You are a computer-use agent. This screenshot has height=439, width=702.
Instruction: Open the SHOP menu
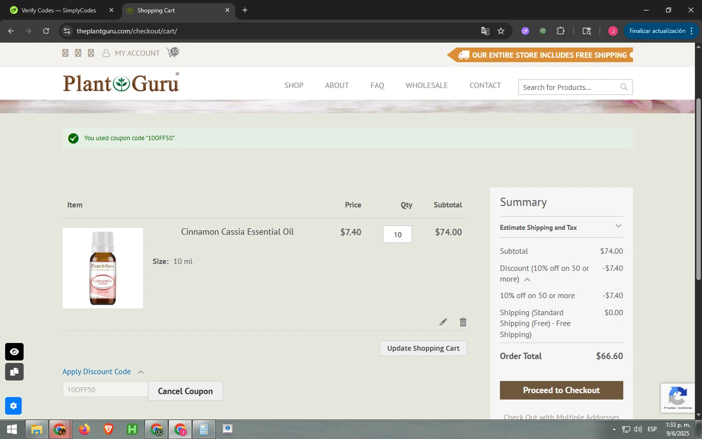point(294,85)
